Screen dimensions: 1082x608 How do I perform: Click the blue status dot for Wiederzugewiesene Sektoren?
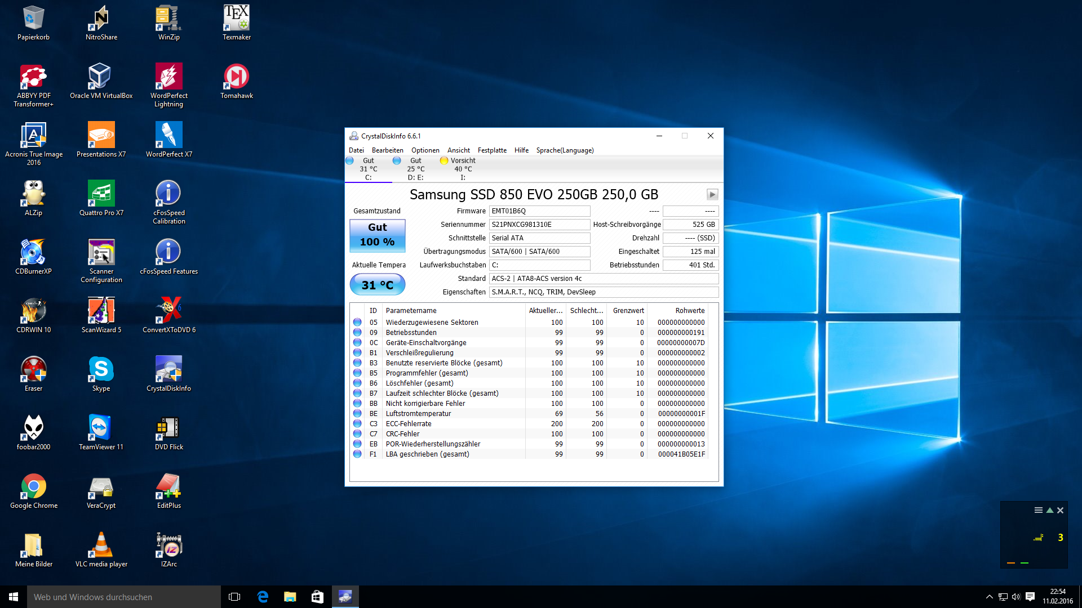pos(357,322)
